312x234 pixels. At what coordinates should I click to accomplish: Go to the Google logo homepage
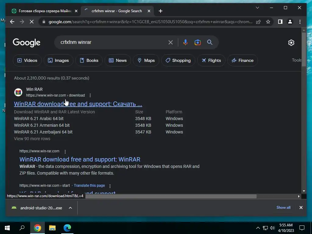coord(27,43)
